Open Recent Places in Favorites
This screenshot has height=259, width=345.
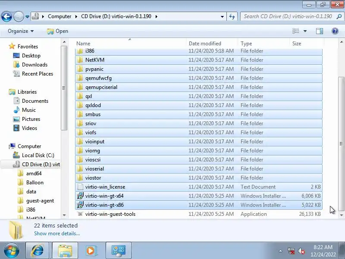click(x=38, y=73)
